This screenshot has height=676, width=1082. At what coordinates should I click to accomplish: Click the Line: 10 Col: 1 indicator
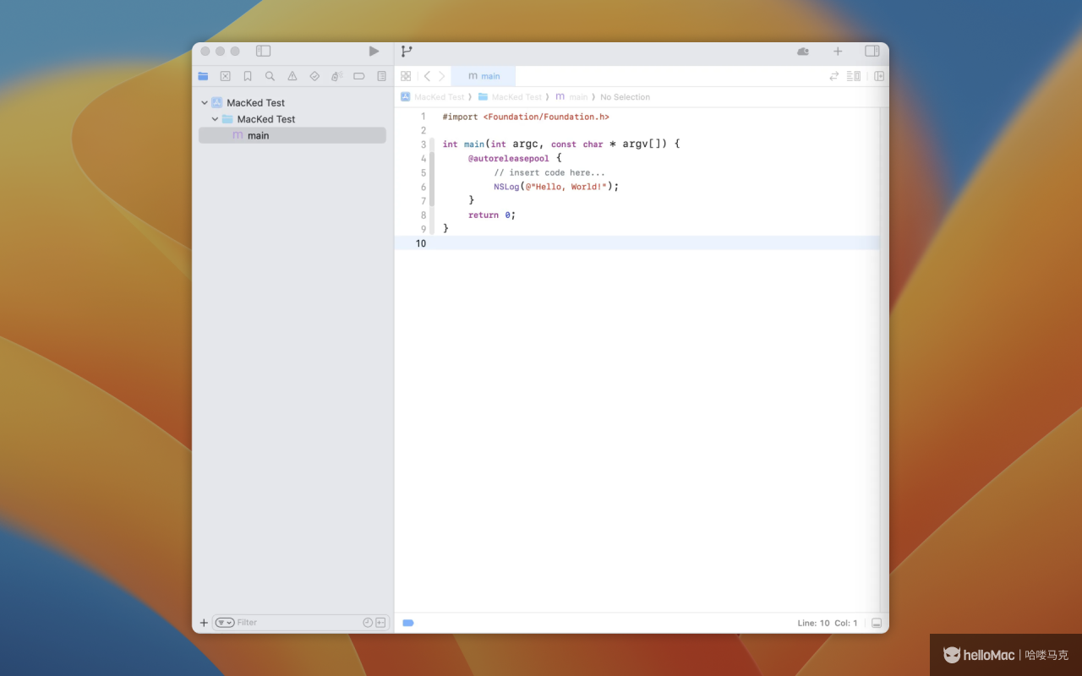828,623
